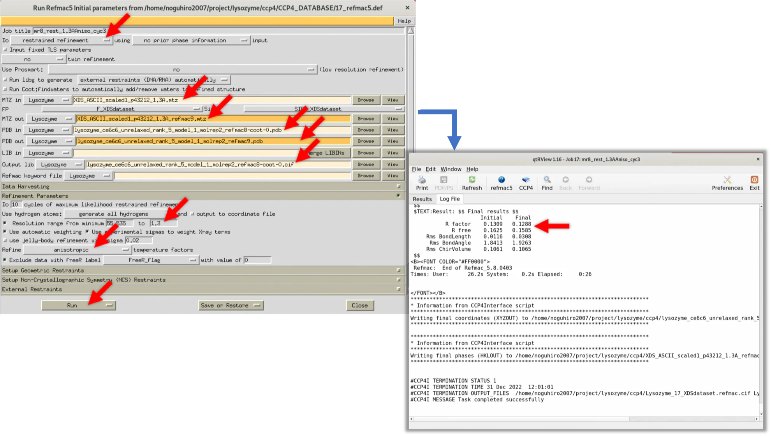Open the no prior phase information dropdown
The height and width of the screenshot is (436, 771).
coord(191,40)
